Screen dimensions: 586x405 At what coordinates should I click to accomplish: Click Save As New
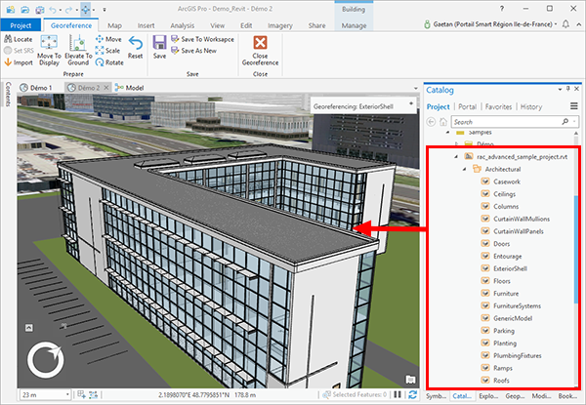(x=193, y=51)
